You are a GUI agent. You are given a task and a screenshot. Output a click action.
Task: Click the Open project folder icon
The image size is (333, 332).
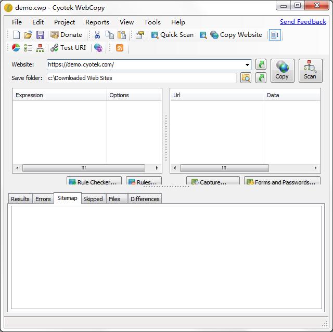[x=28, y=35]
